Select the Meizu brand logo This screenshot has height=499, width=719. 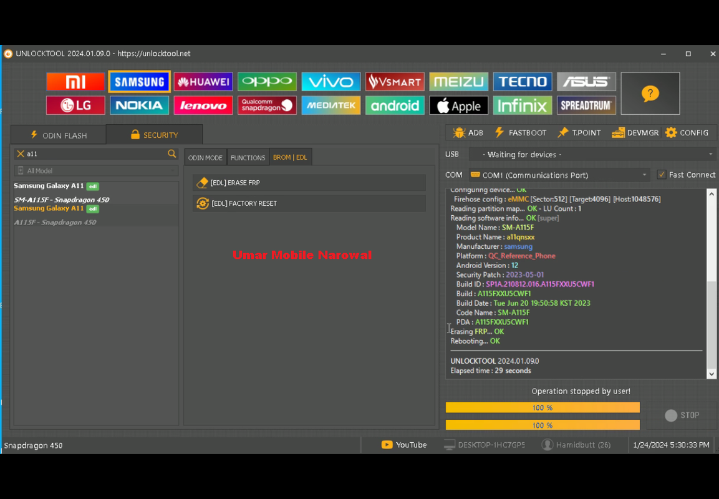458,82
